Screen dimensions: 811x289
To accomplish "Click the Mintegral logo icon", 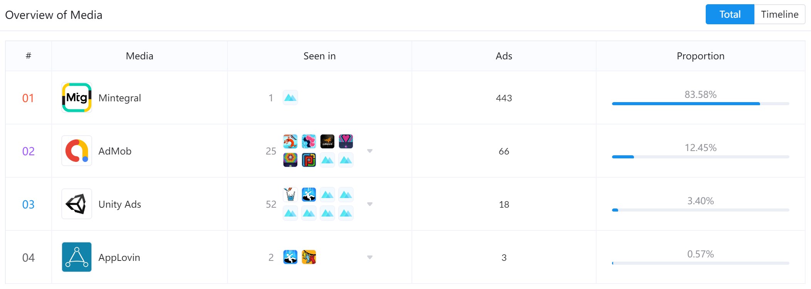I will (77, 97).
